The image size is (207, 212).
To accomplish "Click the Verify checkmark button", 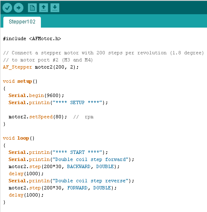I will (x=7, y=8).
